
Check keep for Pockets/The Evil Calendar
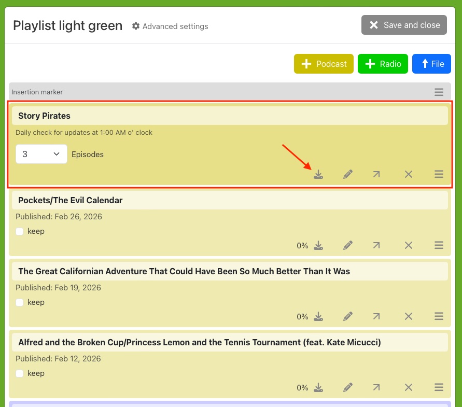[20, 231]
